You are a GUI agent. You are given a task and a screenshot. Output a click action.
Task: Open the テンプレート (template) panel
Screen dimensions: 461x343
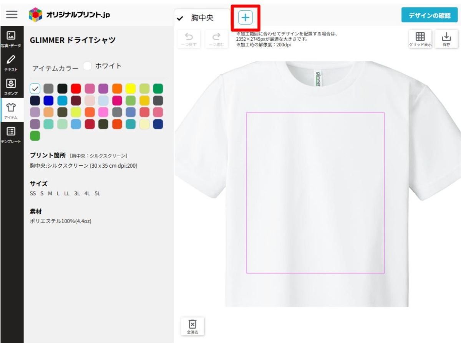[12, 134]
